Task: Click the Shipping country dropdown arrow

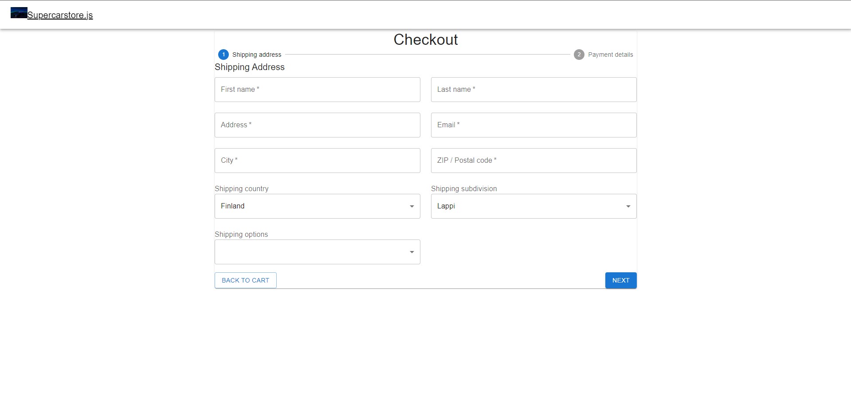Action: pyautogui.click(x=411, y=206)
